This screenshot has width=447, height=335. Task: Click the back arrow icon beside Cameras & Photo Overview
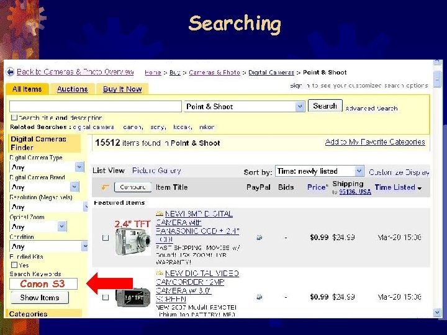coord(11,72)
